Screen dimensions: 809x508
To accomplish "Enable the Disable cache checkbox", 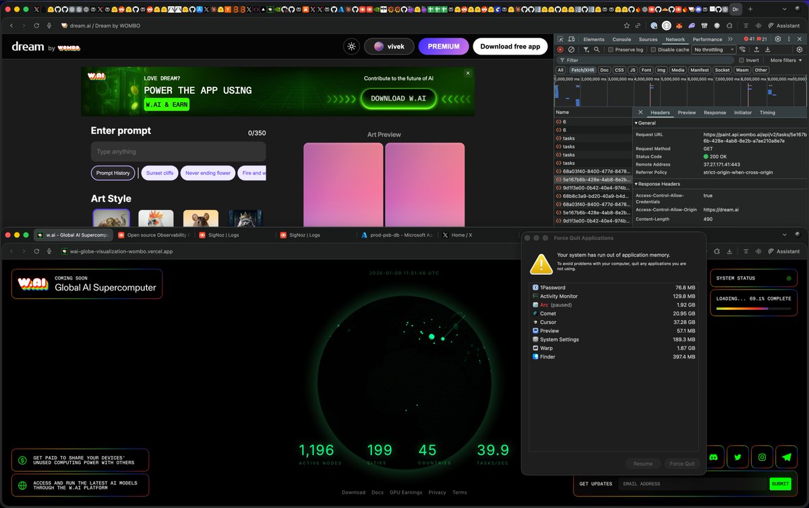I will tap(653, 50).
